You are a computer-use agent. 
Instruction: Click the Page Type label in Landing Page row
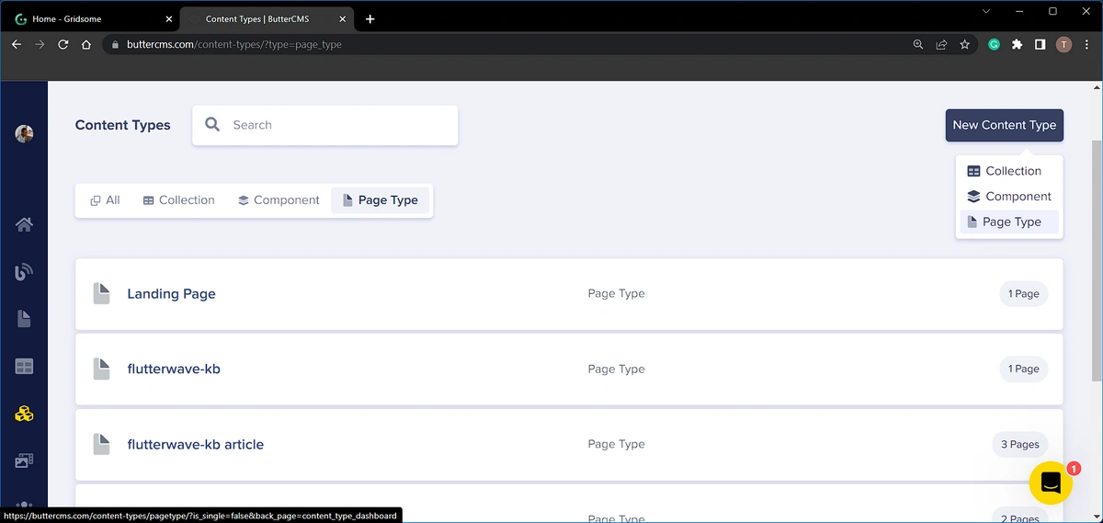click(x=616, y=293)
